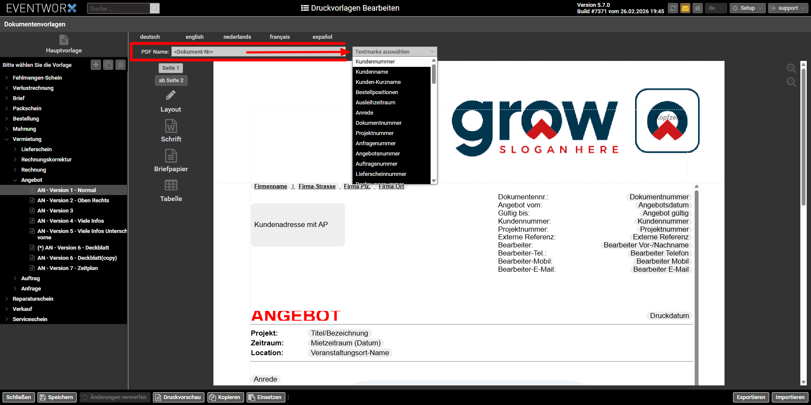Click into the PDF Name input field

click(209, 52)
